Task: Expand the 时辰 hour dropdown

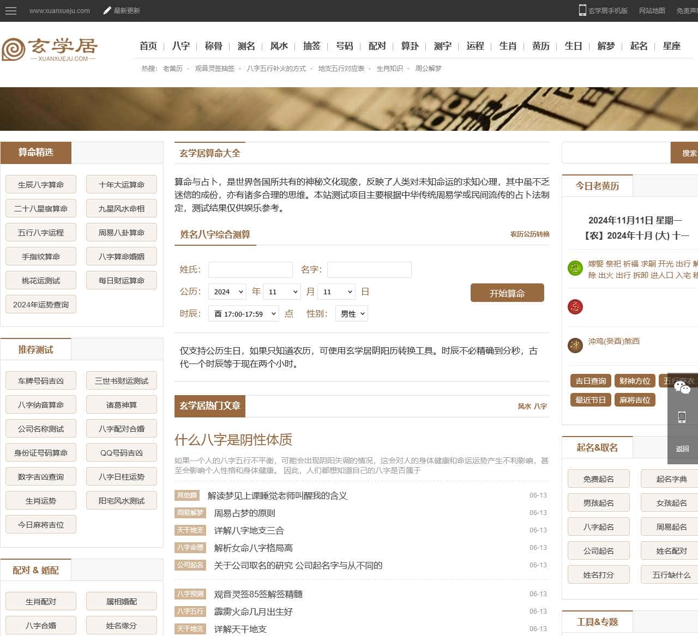Action: [x=243, y=314]
